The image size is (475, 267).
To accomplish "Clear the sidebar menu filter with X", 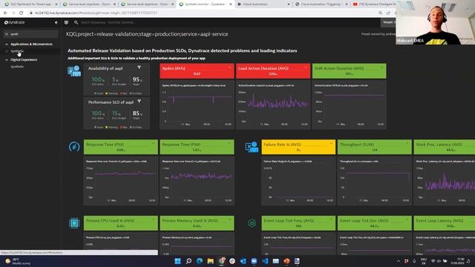I will [x=7, y=34].
